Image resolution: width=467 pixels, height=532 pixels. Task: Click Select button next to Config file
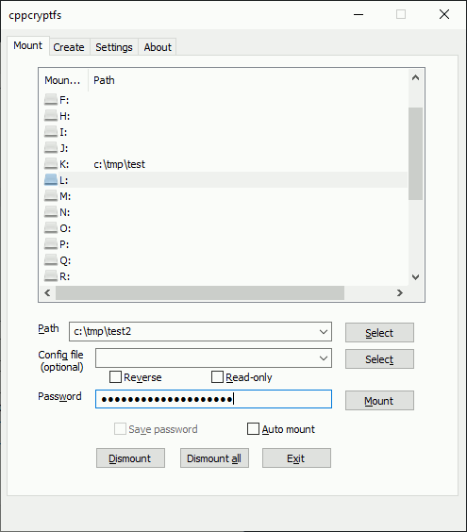(x=379, y=359)
